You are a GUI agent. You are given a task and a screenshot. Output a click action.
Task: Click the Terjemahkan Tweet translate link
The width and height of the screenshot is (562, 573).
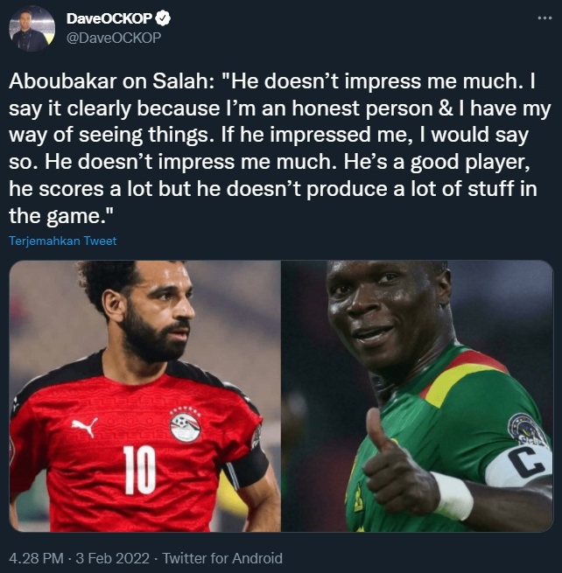[62, 241]
